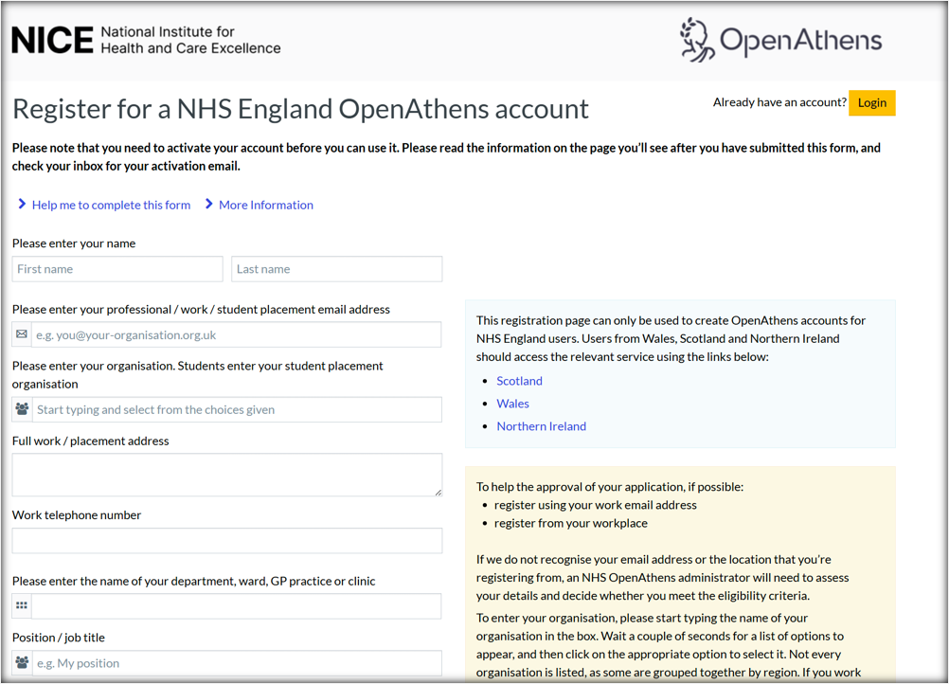The width and height of the screenshot is (949, 684).
Task: Select the work email address input
Action: click(236, 334)
